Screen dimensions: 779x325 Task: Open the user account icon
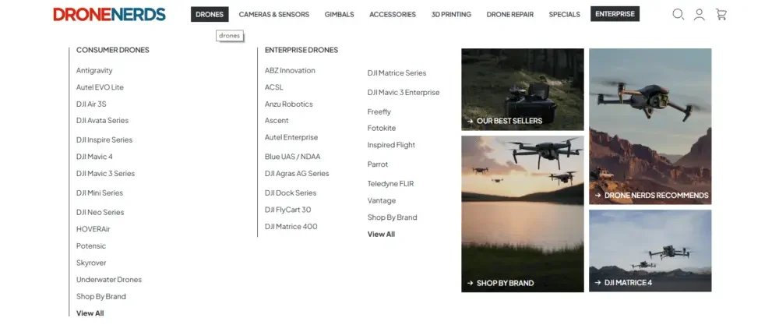coord(700,14)
